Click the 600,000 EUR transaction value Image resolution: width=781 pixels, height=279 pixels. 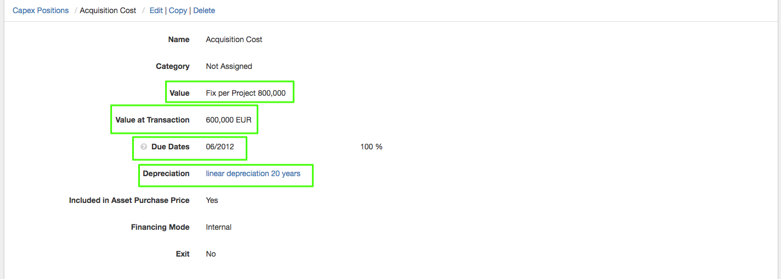click(x=229, y=120)
